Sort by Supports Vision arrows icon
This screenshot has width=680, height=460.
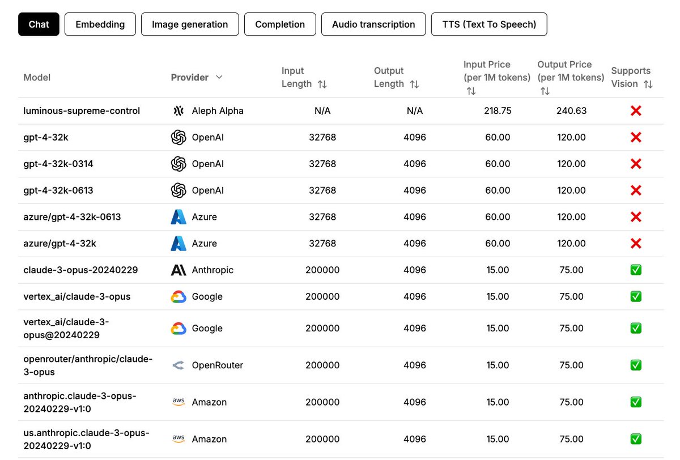(x=648, y=84)
